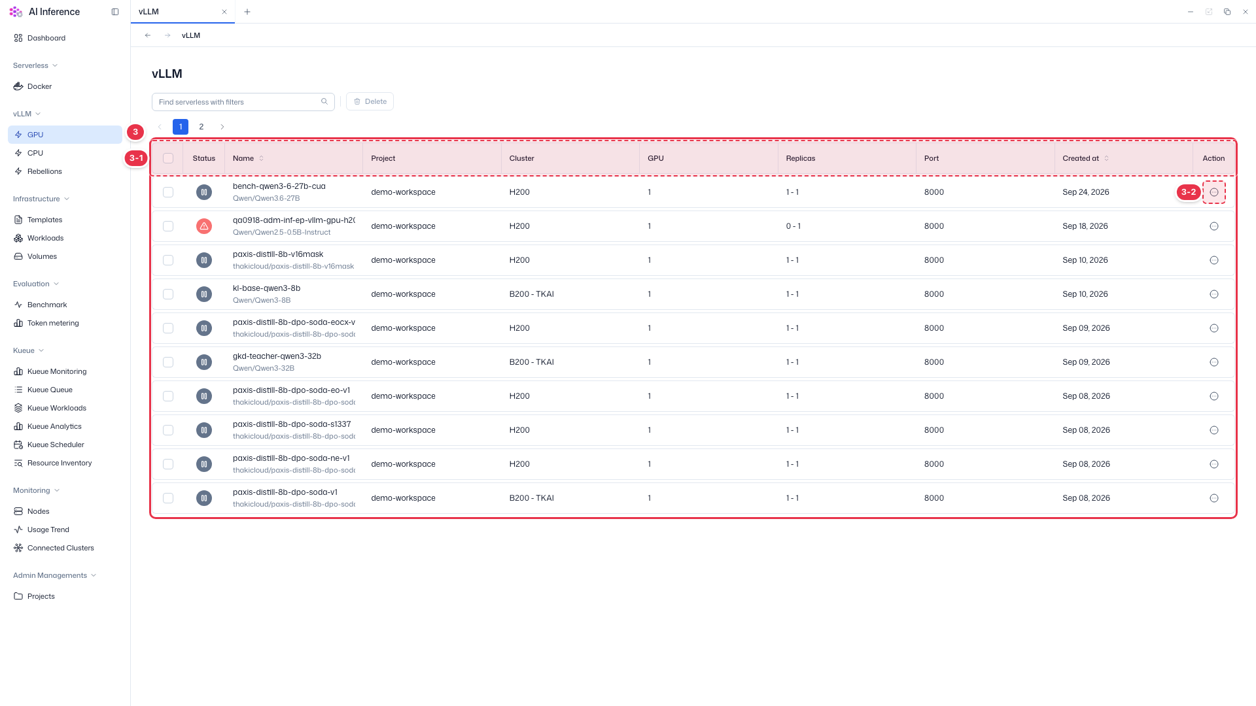1256x706 pixels.
Task: Collapse the sidebar with the panel icon
Action: point(115,12)
